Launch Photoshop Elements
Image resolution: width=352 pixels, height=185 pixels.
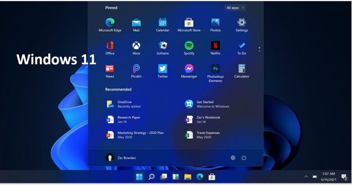click(215, 73)
